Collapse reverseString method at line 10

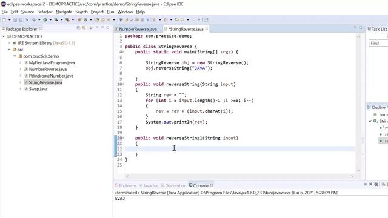tap(123, 84)
